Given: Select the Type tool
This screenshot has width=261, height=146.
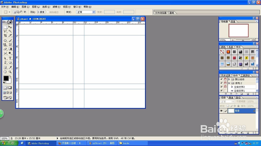Looking at the screenshot, I should (x=10, y=58).
